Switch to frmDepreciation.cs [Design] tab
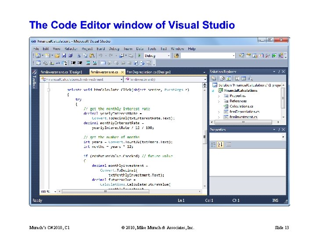The image size is (316, 237). (x=149, y=72)
